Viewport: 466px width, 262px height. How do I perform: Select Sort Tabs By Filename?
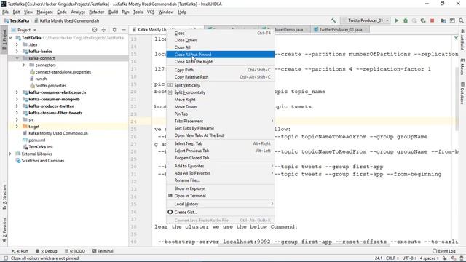221,128
